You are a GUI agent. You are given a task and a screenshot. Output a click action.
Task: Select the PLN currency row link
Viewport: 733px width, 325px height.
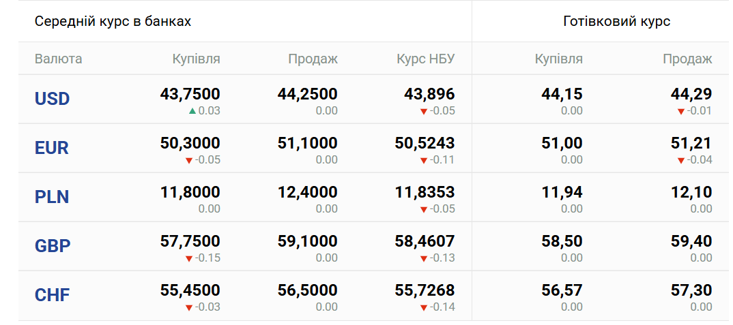click(x=52, y=197)
